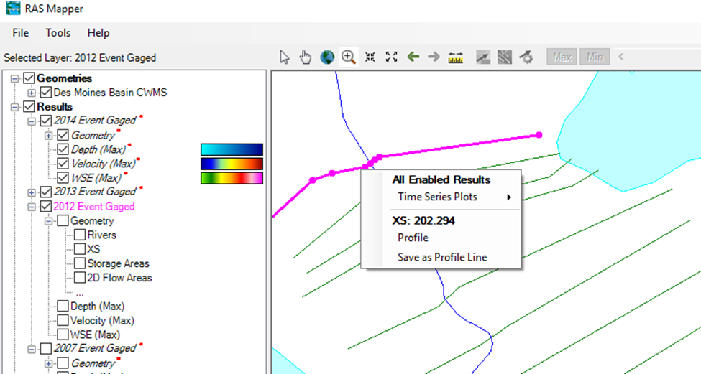Check the Storage Areas checkbox

point(80,263)
